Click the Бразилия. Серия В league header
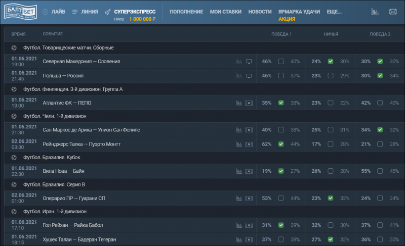The image size is (405, 246). click(x=54, y=184)
